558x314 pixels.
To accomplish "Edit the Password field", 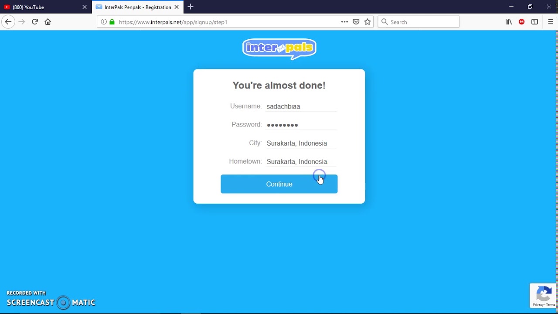I will (301, 125).
